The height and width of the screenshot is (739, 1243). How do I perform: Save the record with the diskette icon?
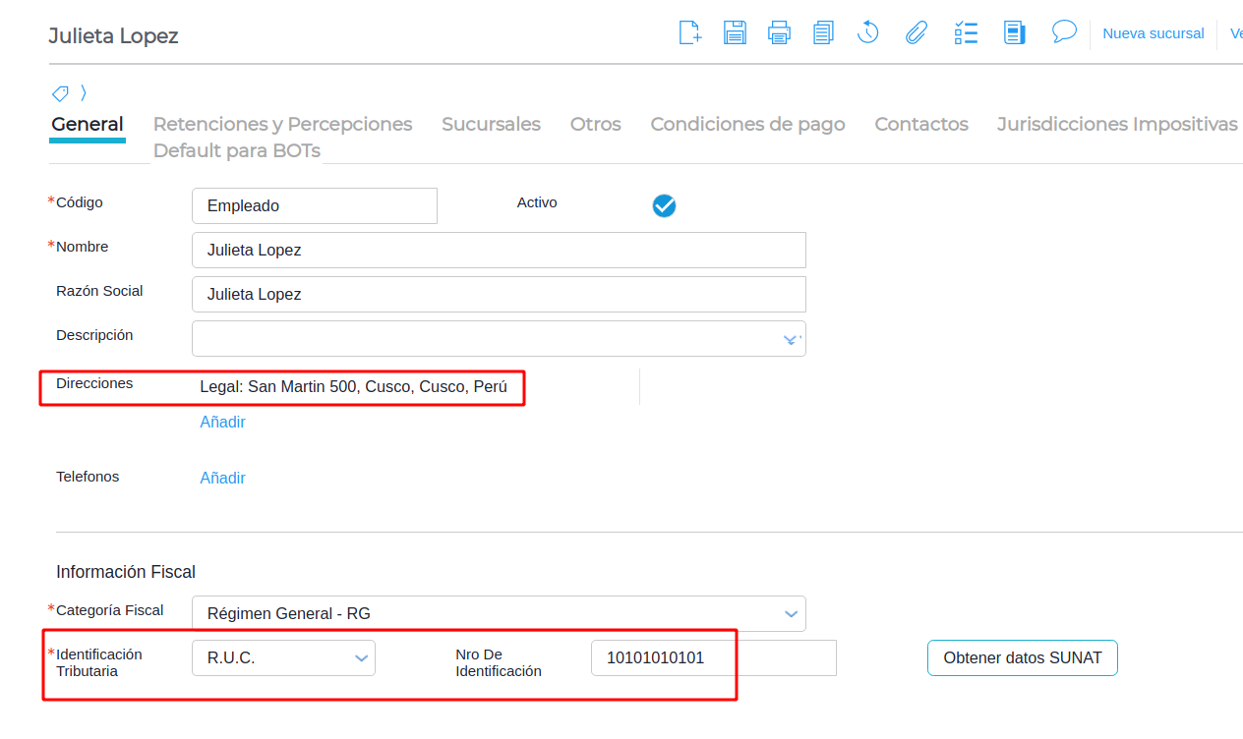(x=735, y=33)
